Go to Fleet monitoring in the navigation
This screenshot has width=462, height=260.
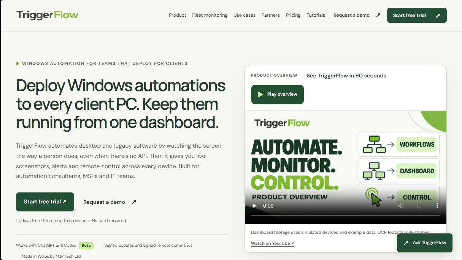point(210,15)
